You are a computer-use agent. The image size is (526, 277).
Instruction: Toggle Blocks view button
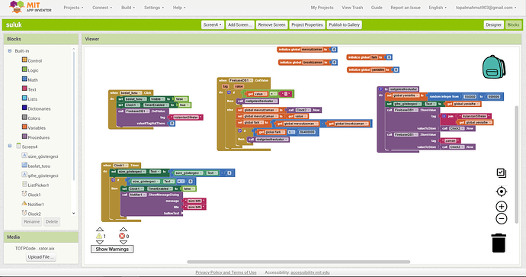click(x=513, y=25)
